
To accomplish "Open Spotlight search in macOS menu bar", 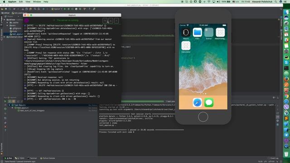I will [x=276, y=2].
